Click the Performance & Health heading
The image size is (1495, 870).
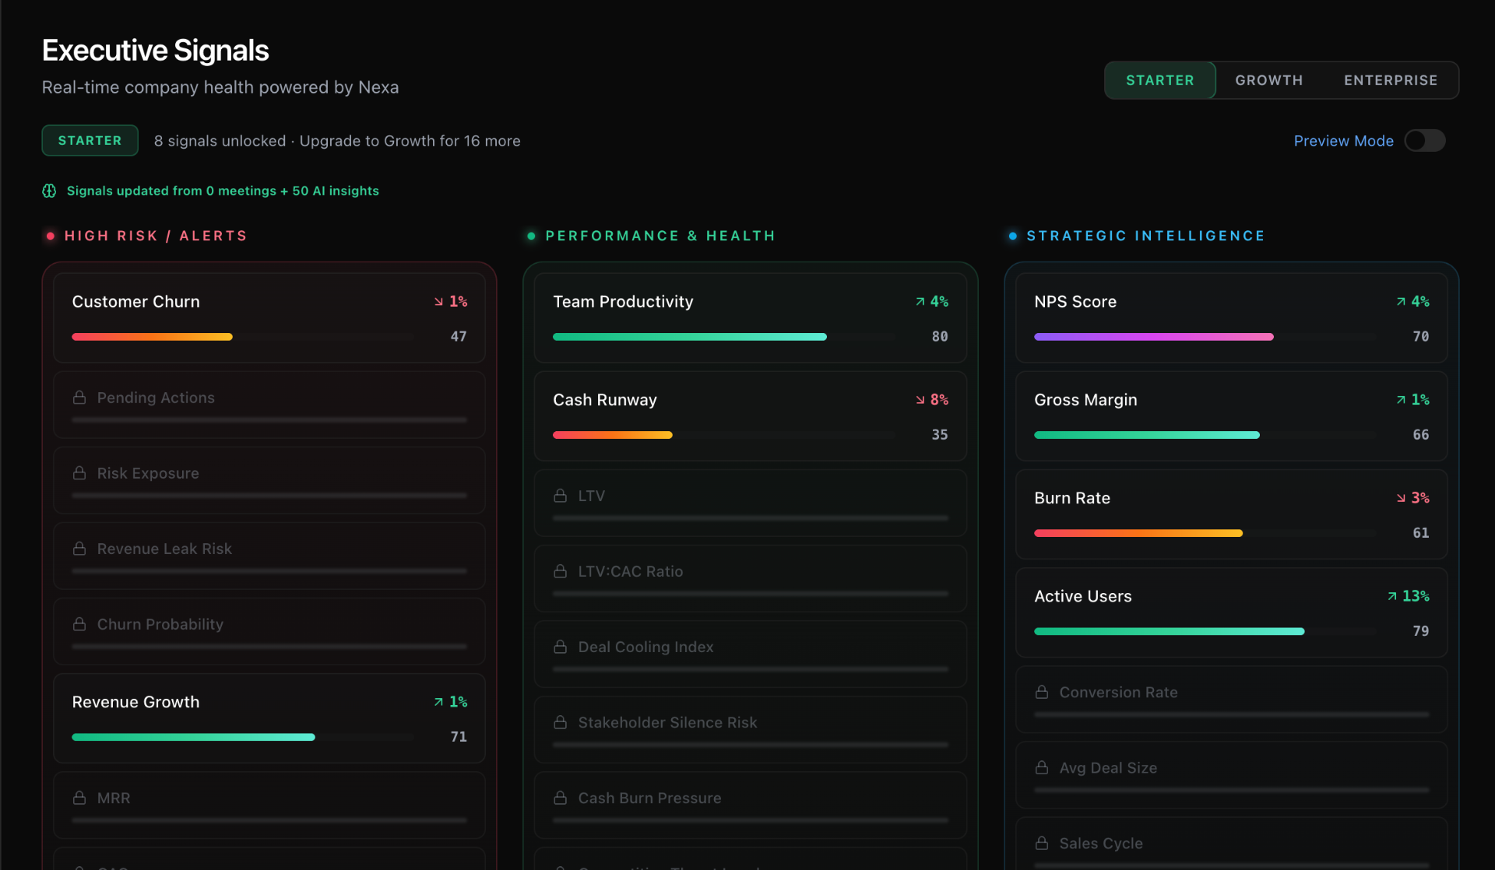point(660,236)
